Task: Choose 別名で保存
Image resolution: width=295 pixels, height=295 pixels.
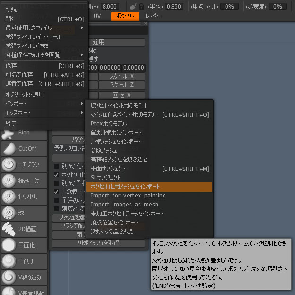Action: point(44,75)
